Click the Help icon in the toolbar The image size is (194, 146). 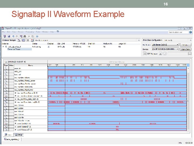tap(37, 36)
